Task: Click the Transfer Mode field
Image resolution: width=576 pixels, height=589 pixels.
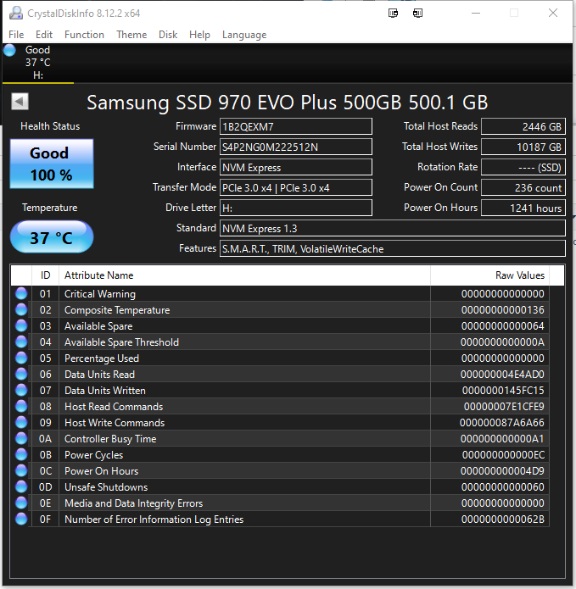Action: click(x=296, y=187)
